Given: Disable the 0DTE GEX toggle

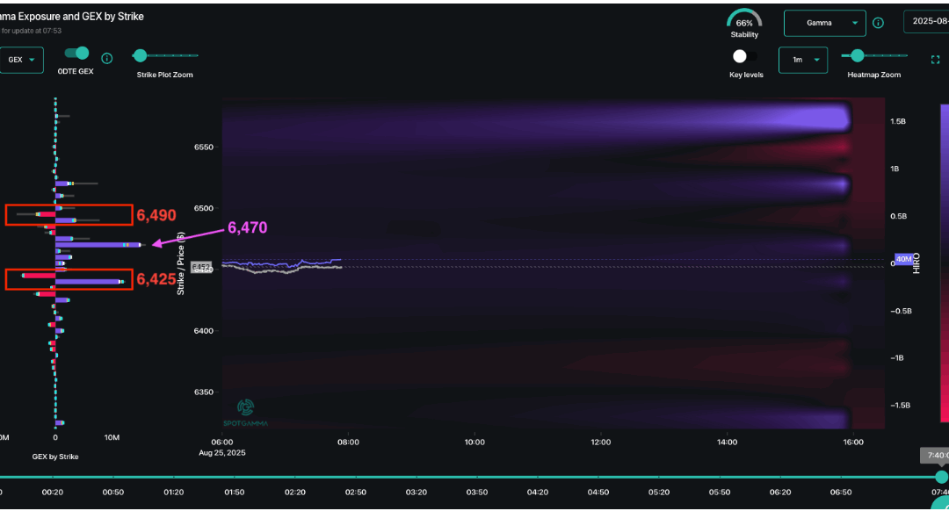Looking at the screenshot, I should coord(75,53).
